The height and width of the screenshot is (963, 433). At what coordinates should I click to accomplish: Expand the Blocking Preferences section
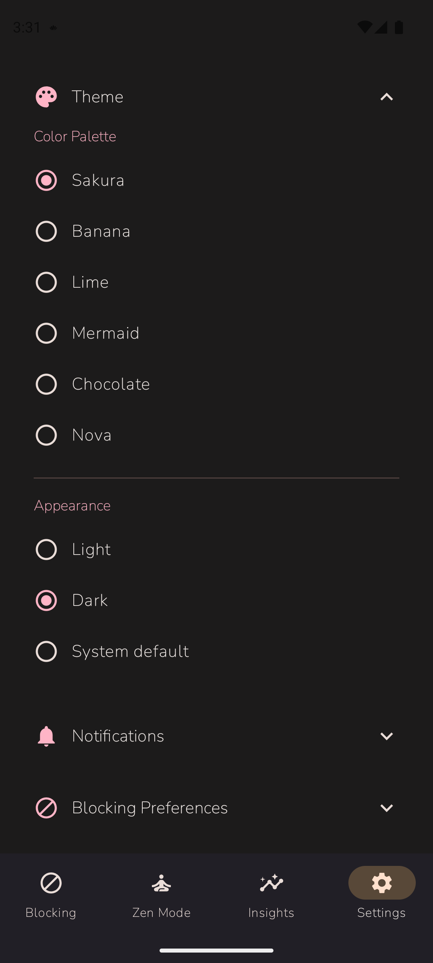[x=386, y=808]
